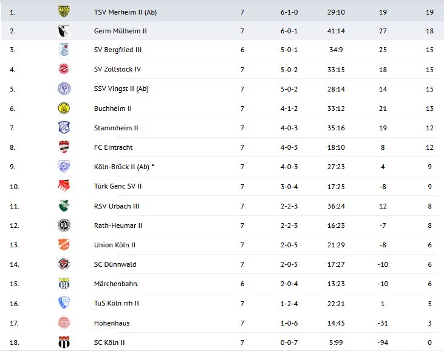Open the Rath-Heumar II team link
The width and height of the screenshot is (444, 351).
click(x=118, y=226)
